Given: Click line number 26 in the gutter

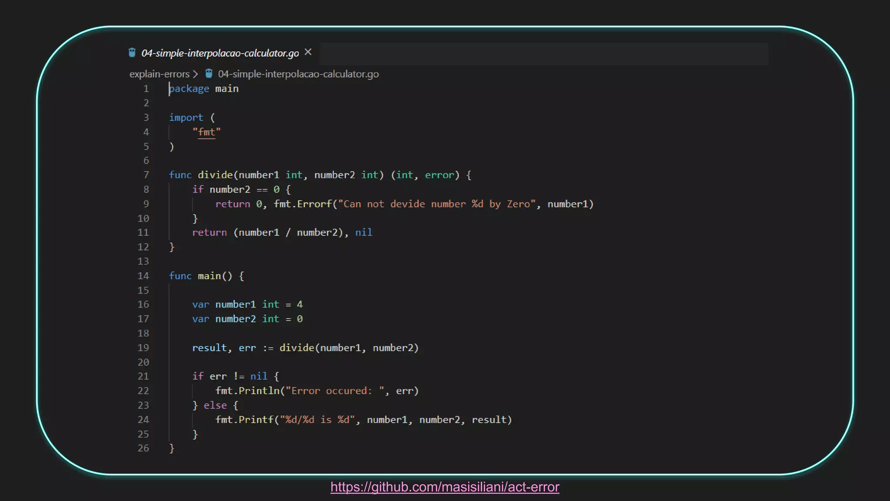Looking at the screenshot, I should (143, 448).
